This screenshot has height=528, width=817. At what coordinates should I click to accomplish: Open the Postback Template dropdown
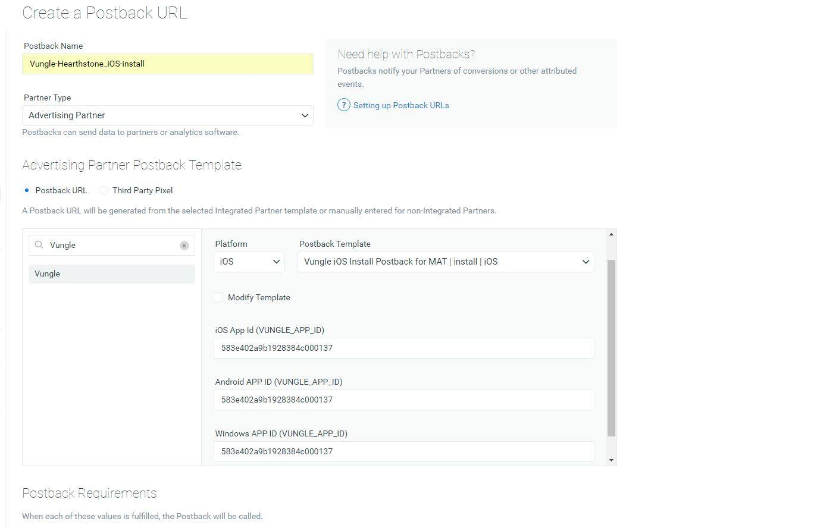[x=446, y=262]
